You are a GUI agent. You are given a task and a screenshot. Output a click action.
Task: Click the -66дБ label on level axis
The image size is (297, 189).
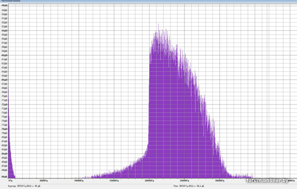point(4,79)
